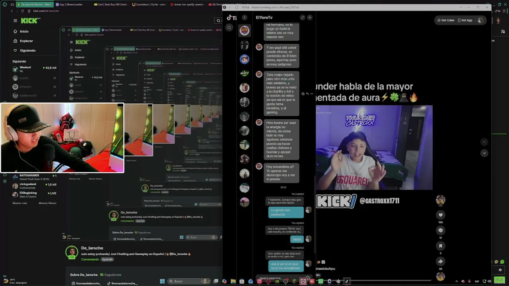The width and height of the screenshot is (509, 286).
Task: Click the 'La gente con paciencia' sent message
Action: pos(286,212)
